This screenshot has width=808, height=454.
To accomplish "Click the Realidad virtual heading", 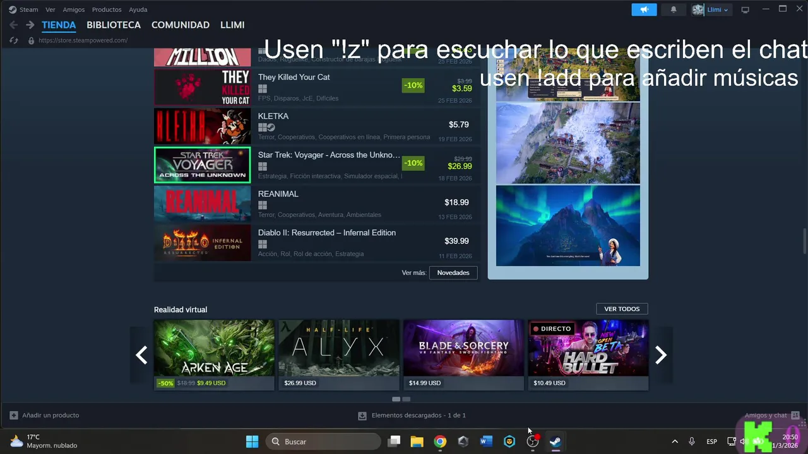I will pyautogui.click(x=181, y=310).
